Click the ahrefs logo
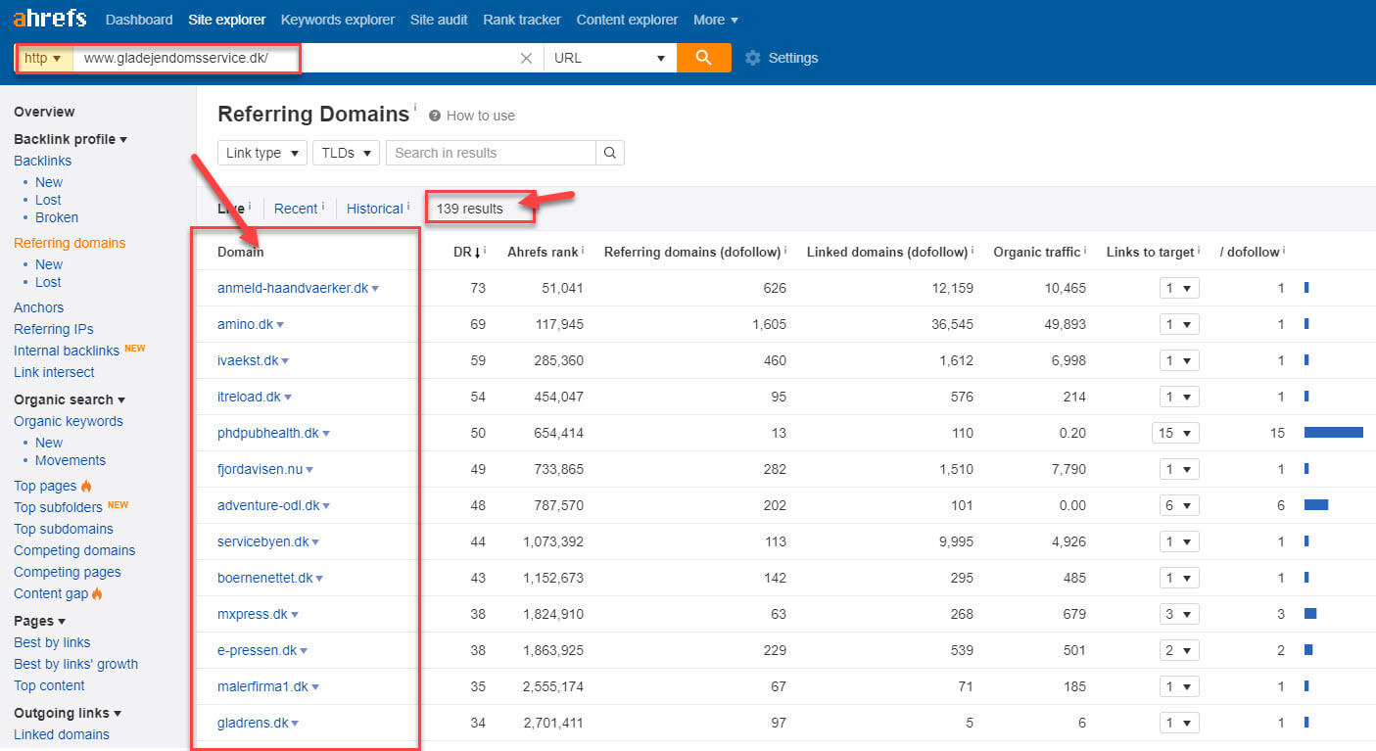 click(49, 19)
